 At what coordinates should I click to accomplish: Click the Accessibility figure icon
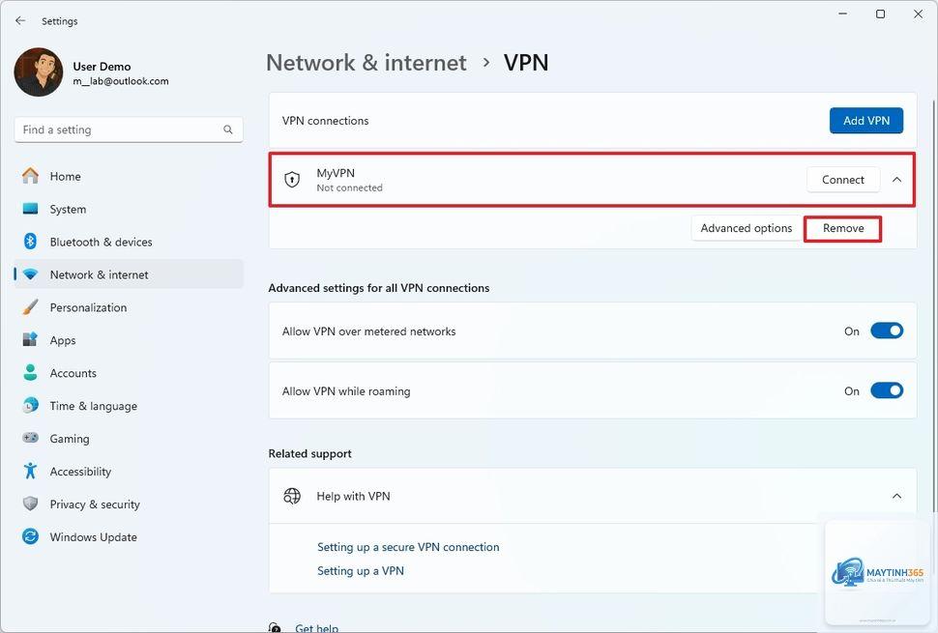[x=30, y=471]
